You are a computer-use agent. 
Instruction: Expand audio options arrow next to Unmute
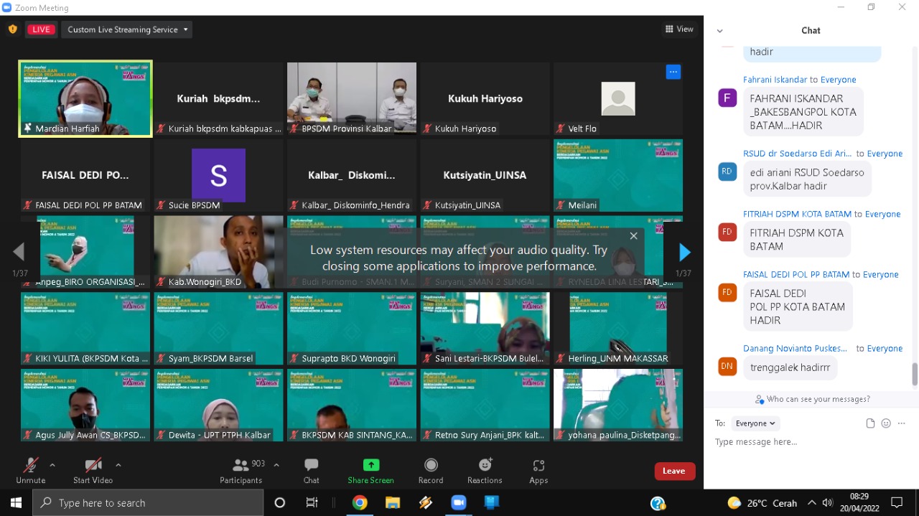52,465
